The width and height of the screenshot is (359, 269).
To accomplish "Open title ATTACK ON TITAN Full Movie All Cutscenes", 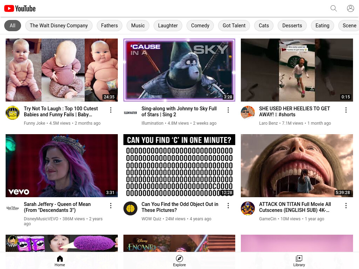I will click(295, 207).
